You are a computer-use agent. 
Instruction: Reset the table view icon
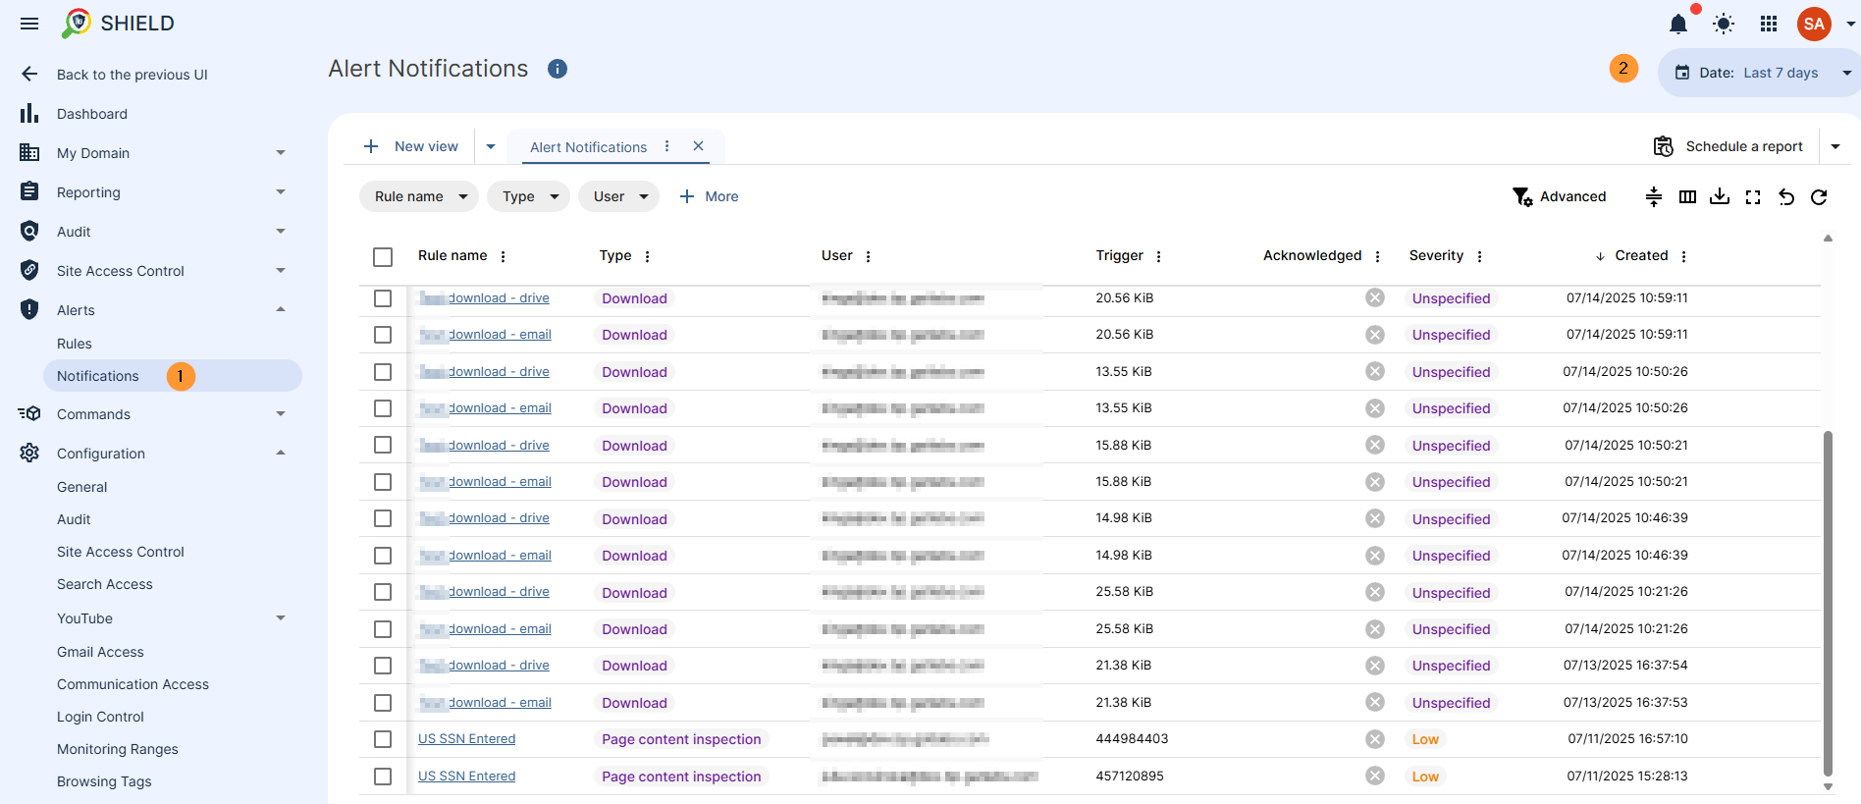click(x=1786, y=197)
